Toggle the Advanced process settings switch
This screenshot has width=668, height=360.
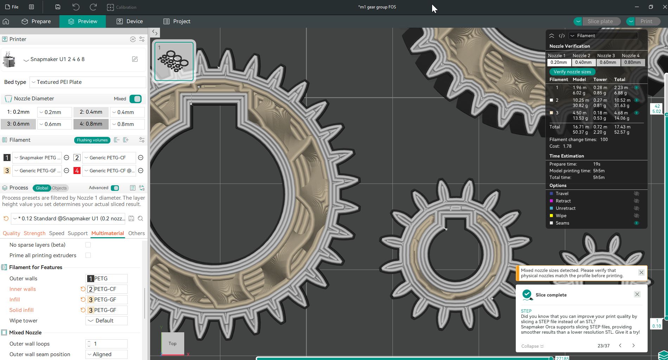(115, 188)
